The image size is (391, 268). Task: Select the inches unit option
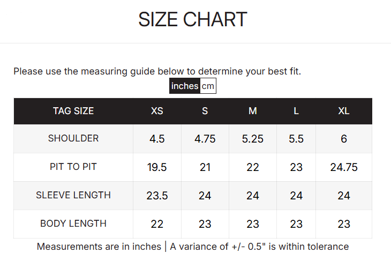185,86
